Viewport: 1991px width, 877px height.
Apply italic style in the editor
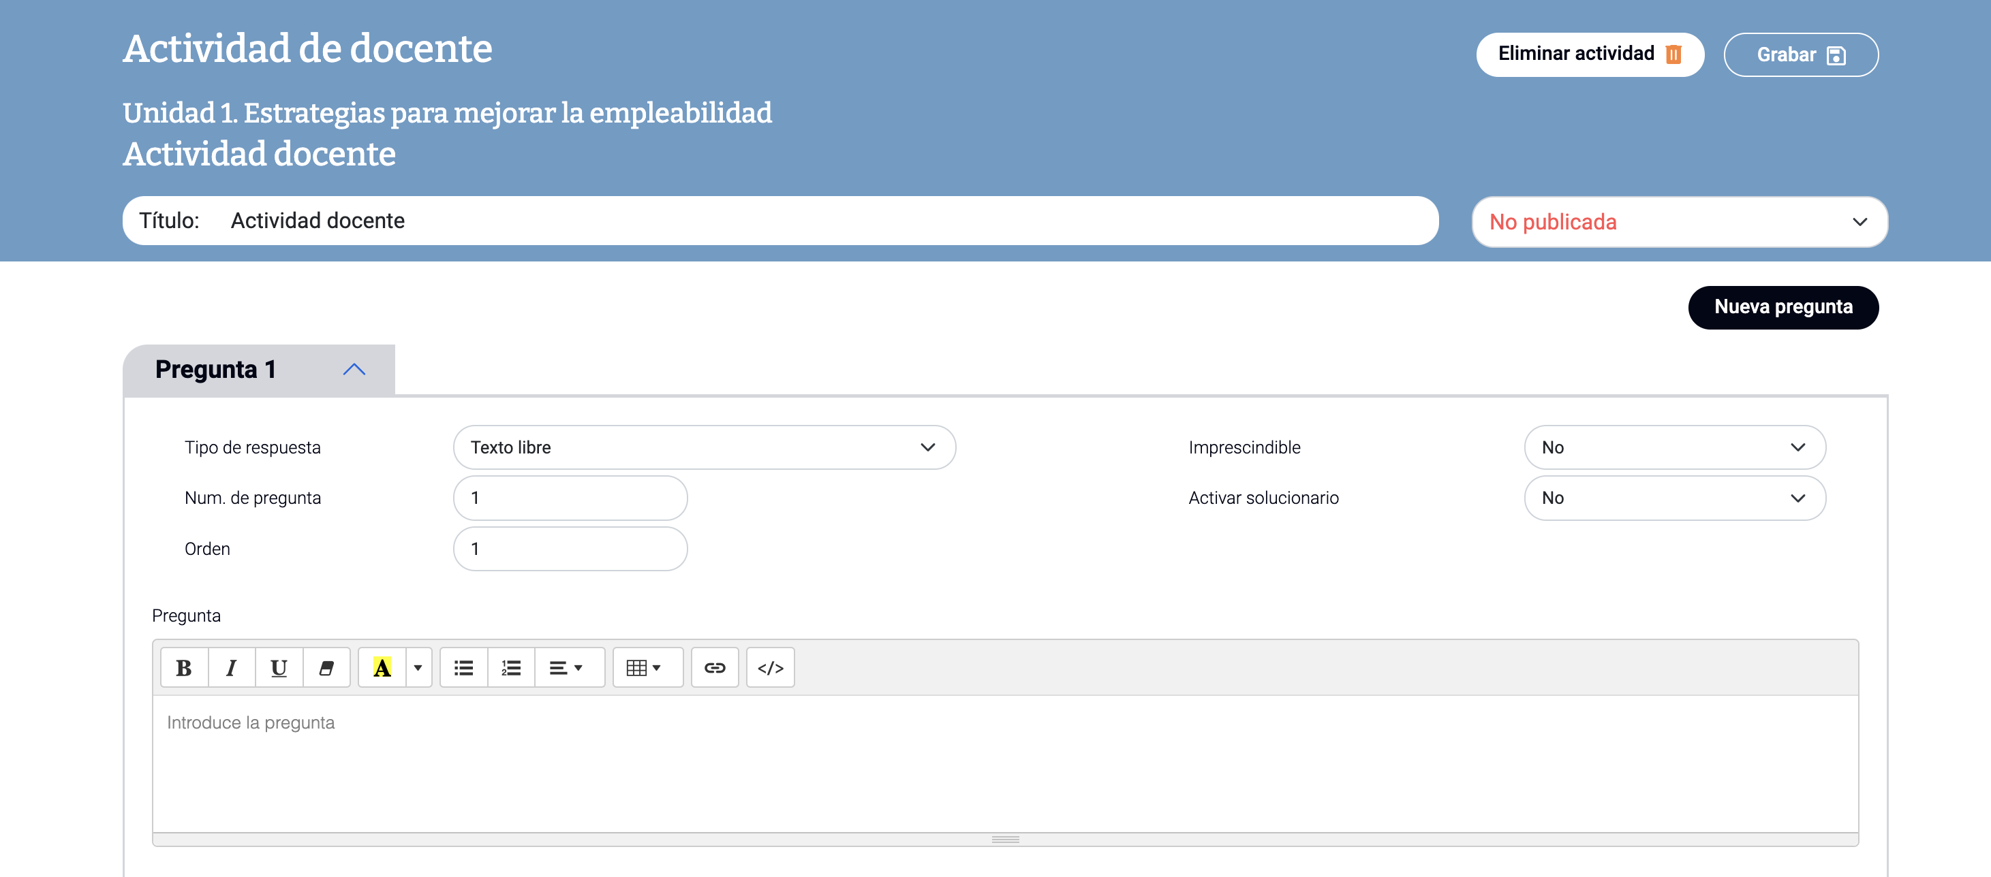(x=231, y=667)
